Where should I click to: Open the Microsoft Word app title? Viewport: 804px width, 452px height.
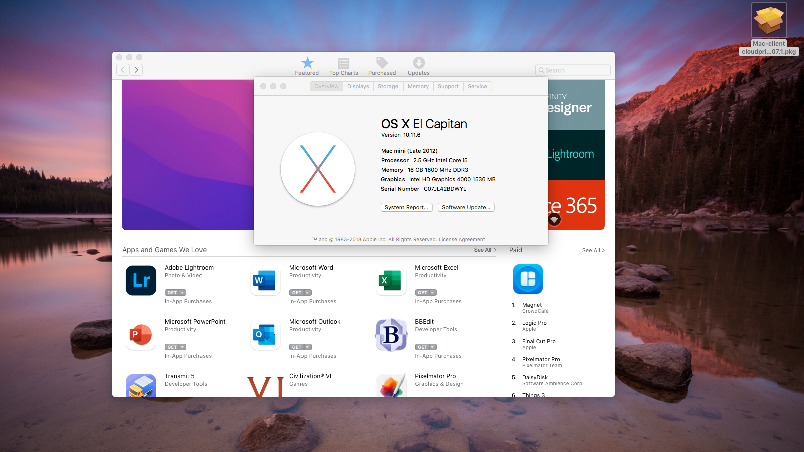[x=311, y=268]
